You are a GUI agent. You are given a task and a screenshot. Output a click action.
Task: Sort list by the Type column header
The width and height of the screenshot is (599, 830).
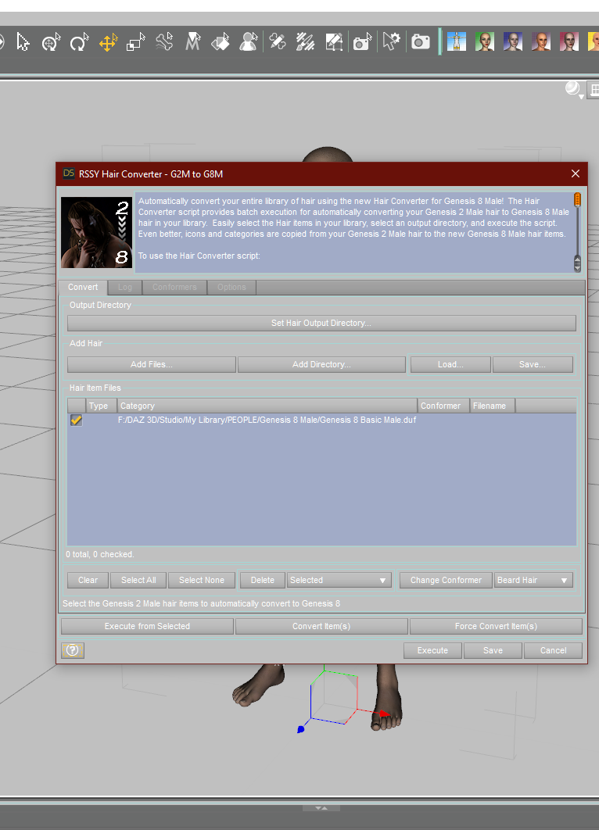101,406
